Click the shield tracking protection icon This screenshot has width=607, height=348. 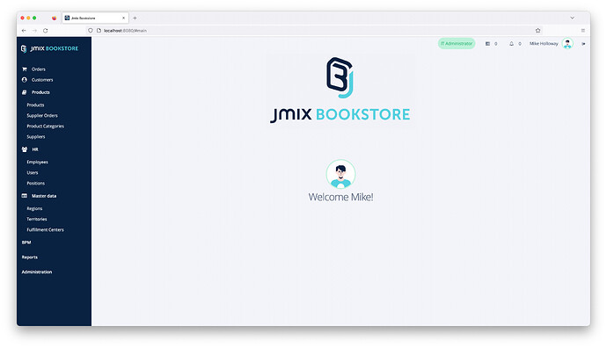[91, 31]
